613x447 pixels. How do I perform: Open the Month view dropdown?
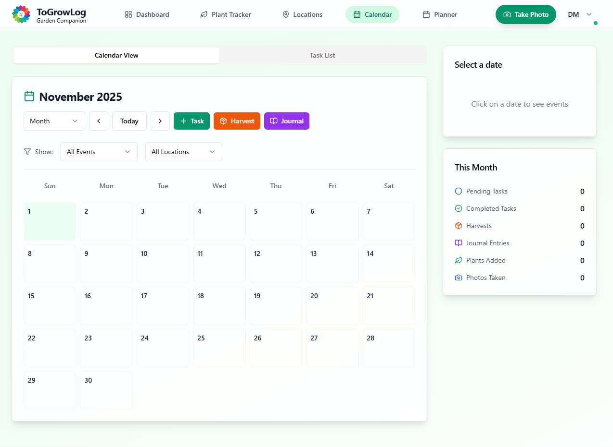pos(54,121)
